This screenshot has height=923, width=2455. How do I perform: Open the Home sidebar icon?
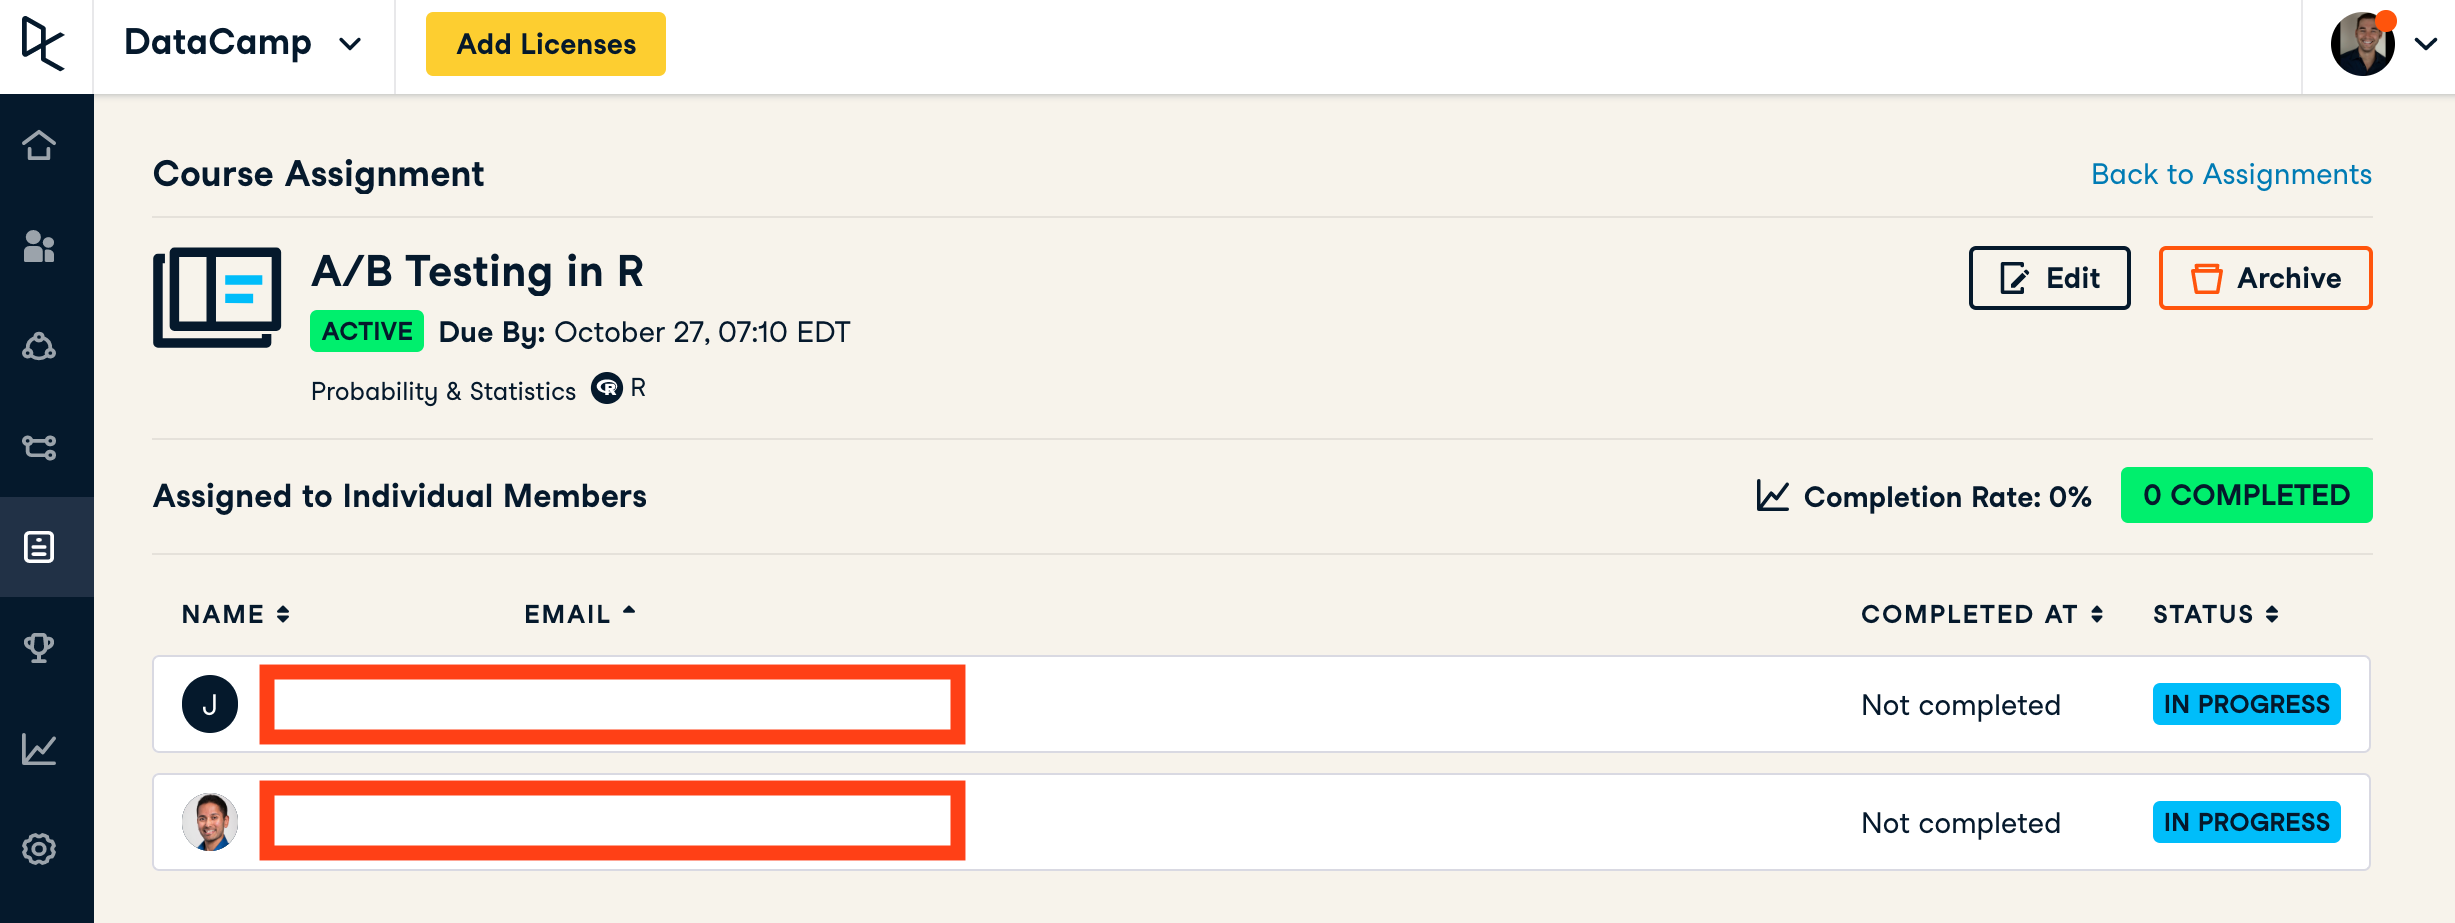(x=39, y=145)
